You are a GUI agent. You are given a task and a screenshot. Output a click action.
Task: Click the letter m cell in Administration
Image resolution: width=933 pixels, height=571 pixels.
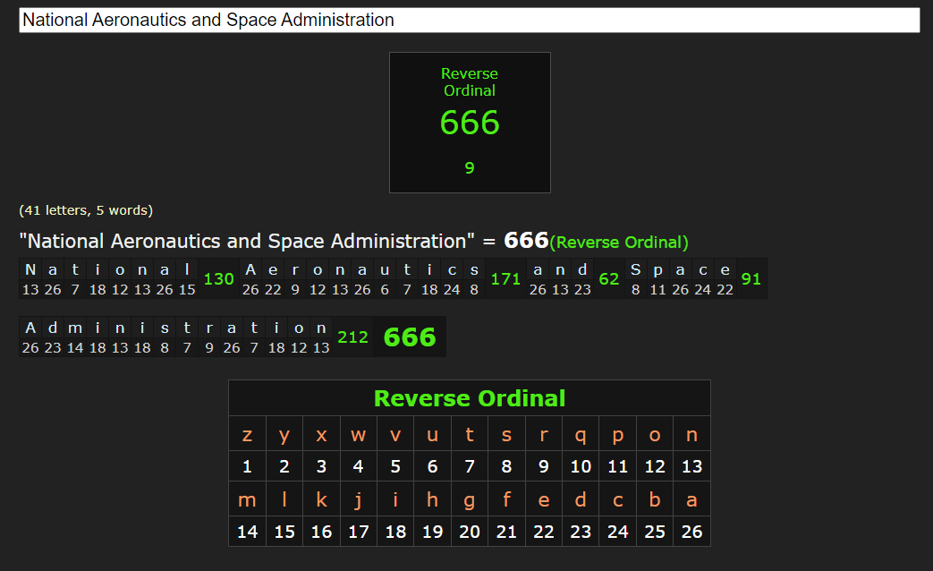pos(75,328)
